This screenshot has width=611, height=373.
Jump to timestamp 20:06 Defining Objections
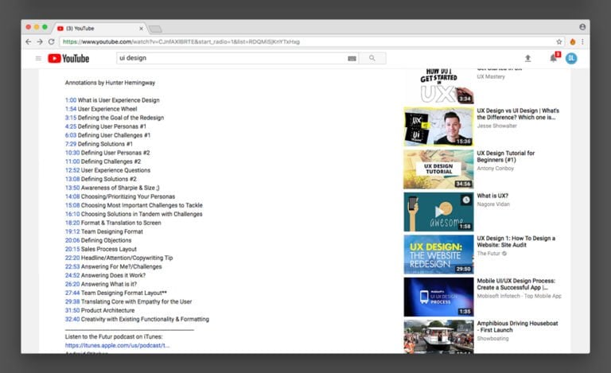(x=72, y=240)
